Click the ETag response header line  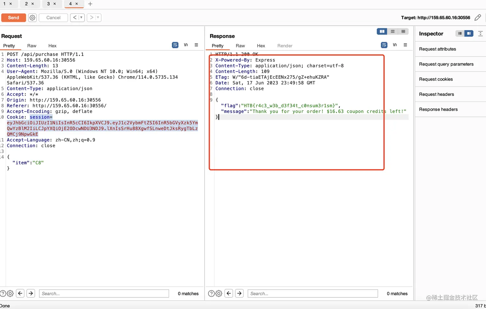pyautogui.click(x=272, y=77)
